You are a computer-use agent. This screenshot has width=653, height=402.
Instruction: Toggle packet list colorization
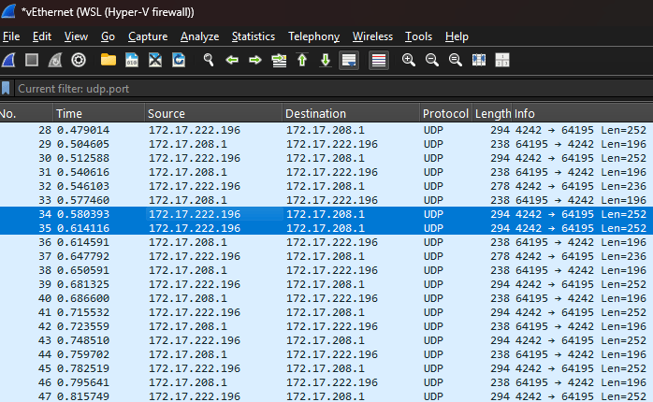pyautogui.click(x=379, y=60)
